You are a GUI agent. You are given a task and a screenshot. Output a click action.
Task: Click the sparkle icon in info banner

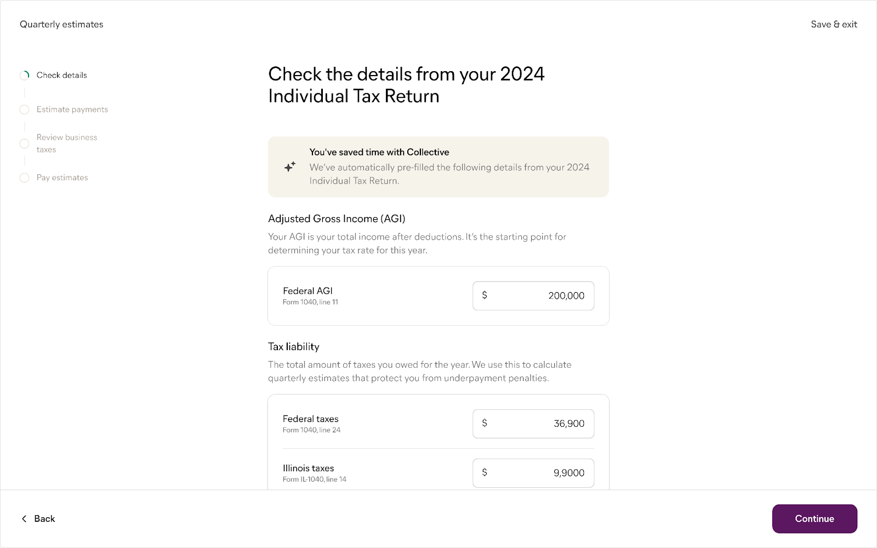point(290,167)
